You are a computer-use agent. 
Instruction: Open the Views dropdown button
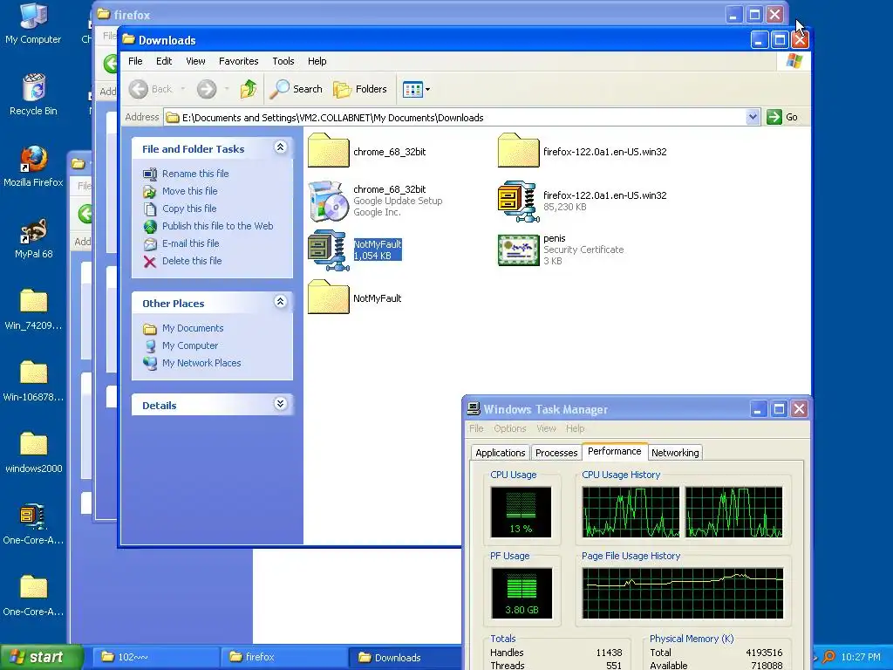[x=416, y=89]
